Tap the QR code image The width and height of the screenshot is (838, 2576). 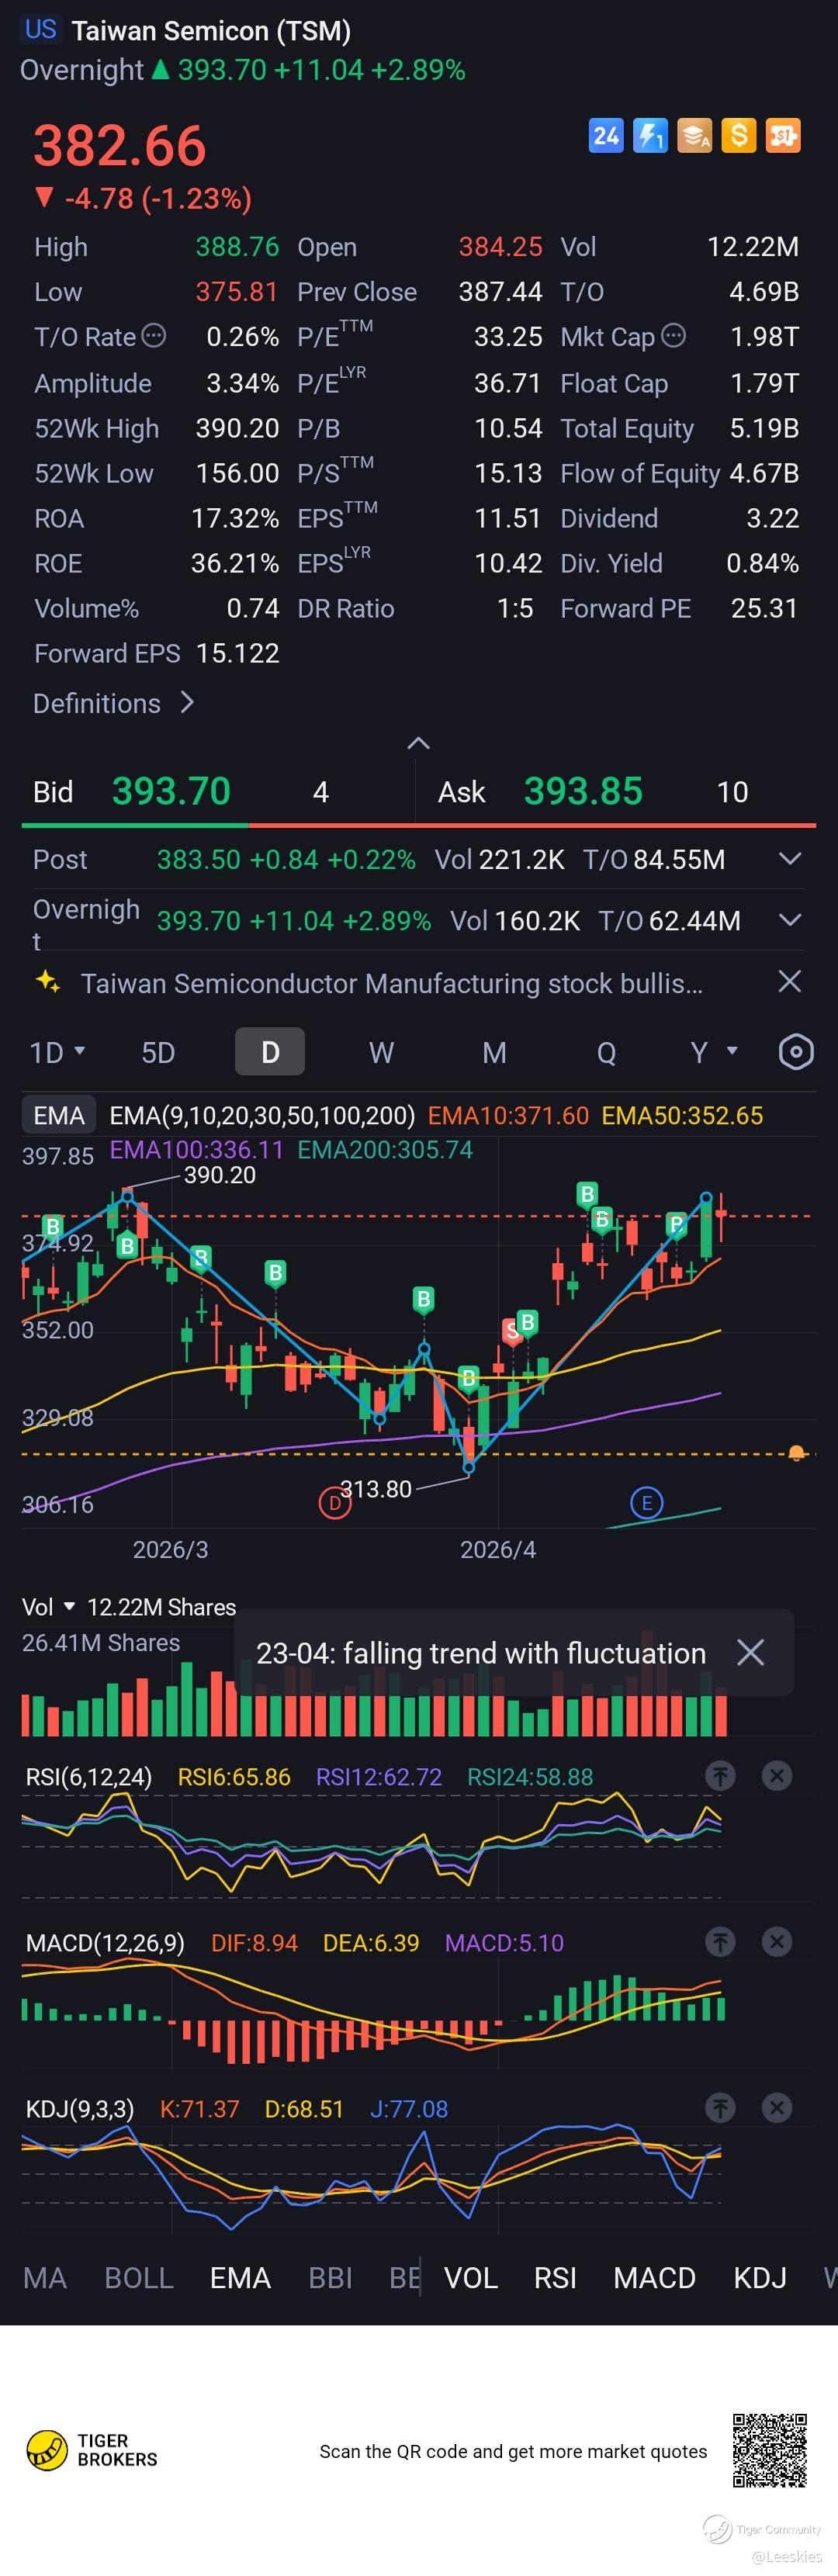(x=770, y=2450)
